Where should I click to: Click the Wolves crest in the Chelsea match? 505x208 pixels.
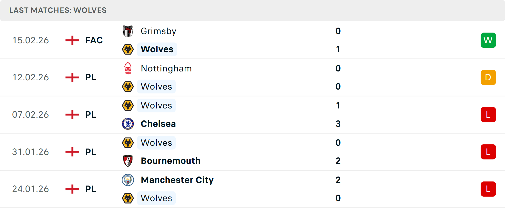click(x=128, y=105)
